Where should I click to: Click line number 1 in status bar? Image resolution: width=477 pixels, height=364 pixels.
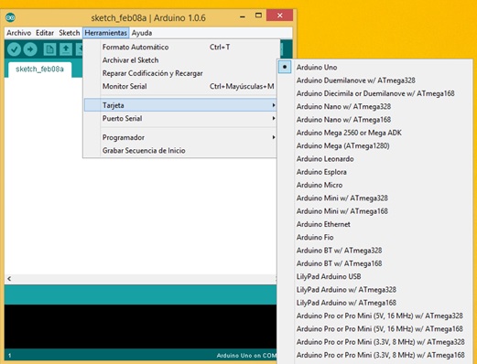point(10,356)
